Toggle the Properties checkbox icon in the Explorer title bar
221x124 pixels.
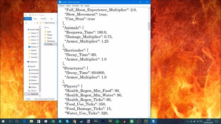[30, 15]
